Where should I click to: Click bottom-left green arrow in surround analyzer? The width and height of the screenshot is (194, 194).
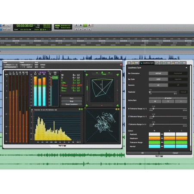click(87, 106)
